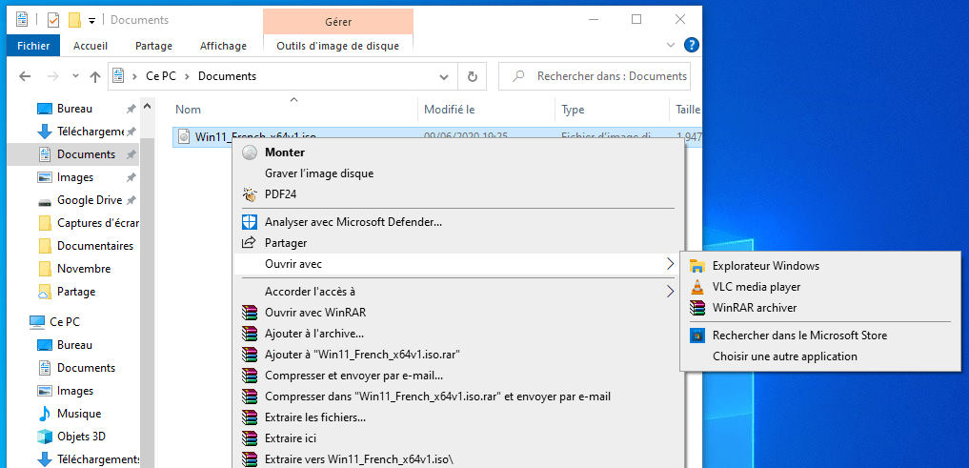Click the refresh arrow next to address bar

473,76
